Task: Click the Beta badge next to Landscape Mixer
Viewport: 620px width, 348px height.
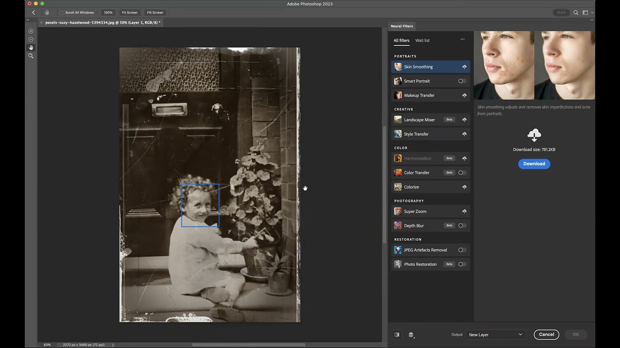Action: click(449, 119)
